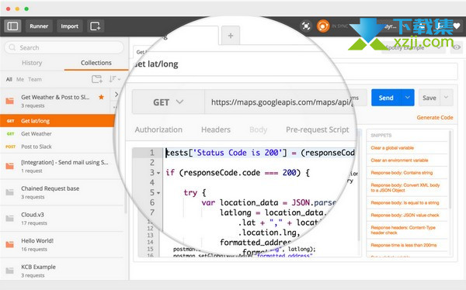Insert Response body: Convert XML body snippet

pyautogui.click(x=405, y=188)
